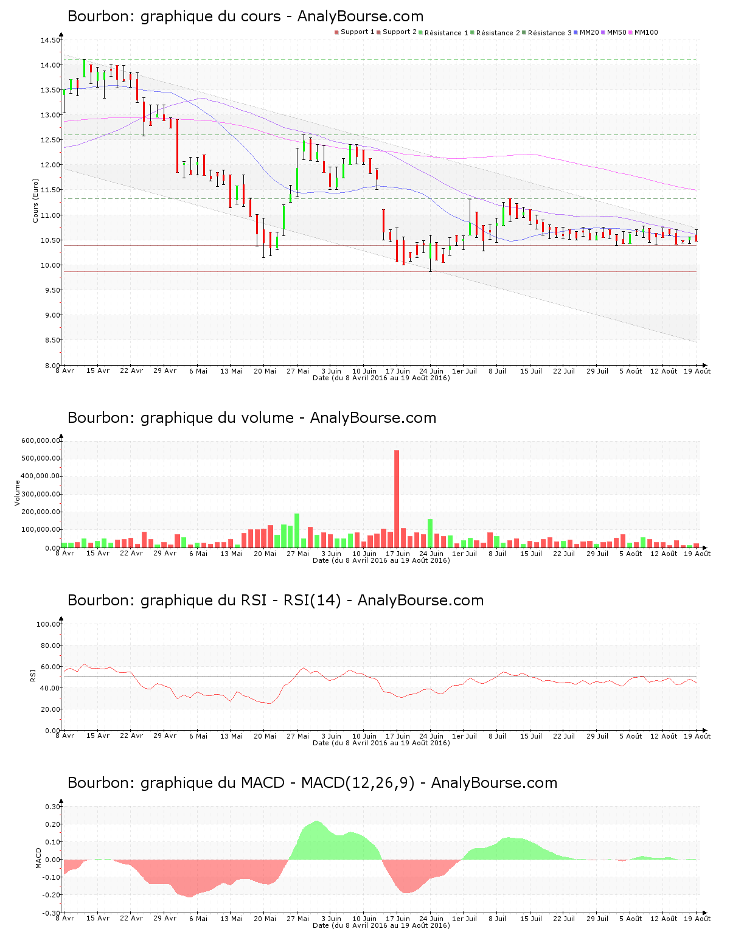Click the 12.50 price axis label
This screenshot has width=730, height=943.
point(50,141)
